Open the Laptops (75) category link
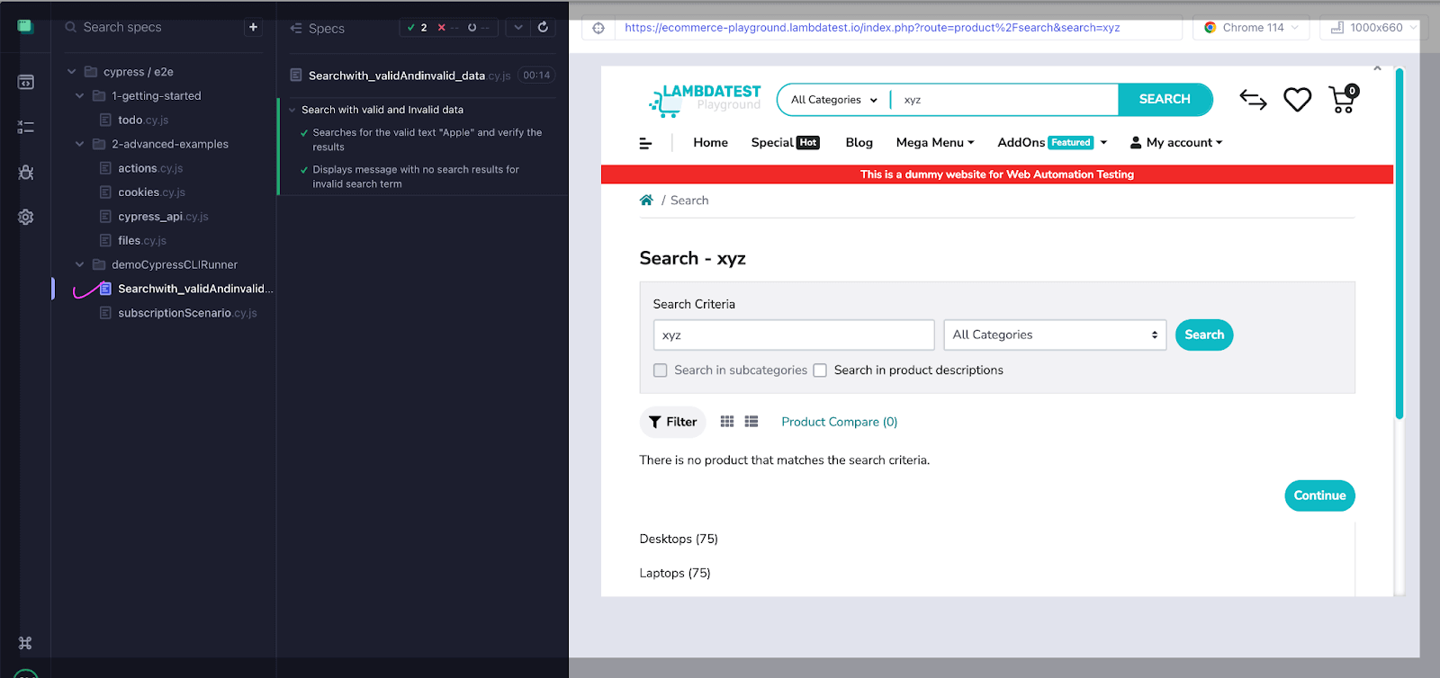This screenshot has height=678, width=1440. tap(675, 573)
